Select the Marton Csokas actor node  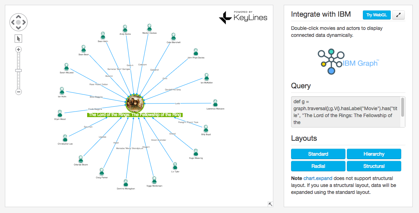tap(149, 27)
